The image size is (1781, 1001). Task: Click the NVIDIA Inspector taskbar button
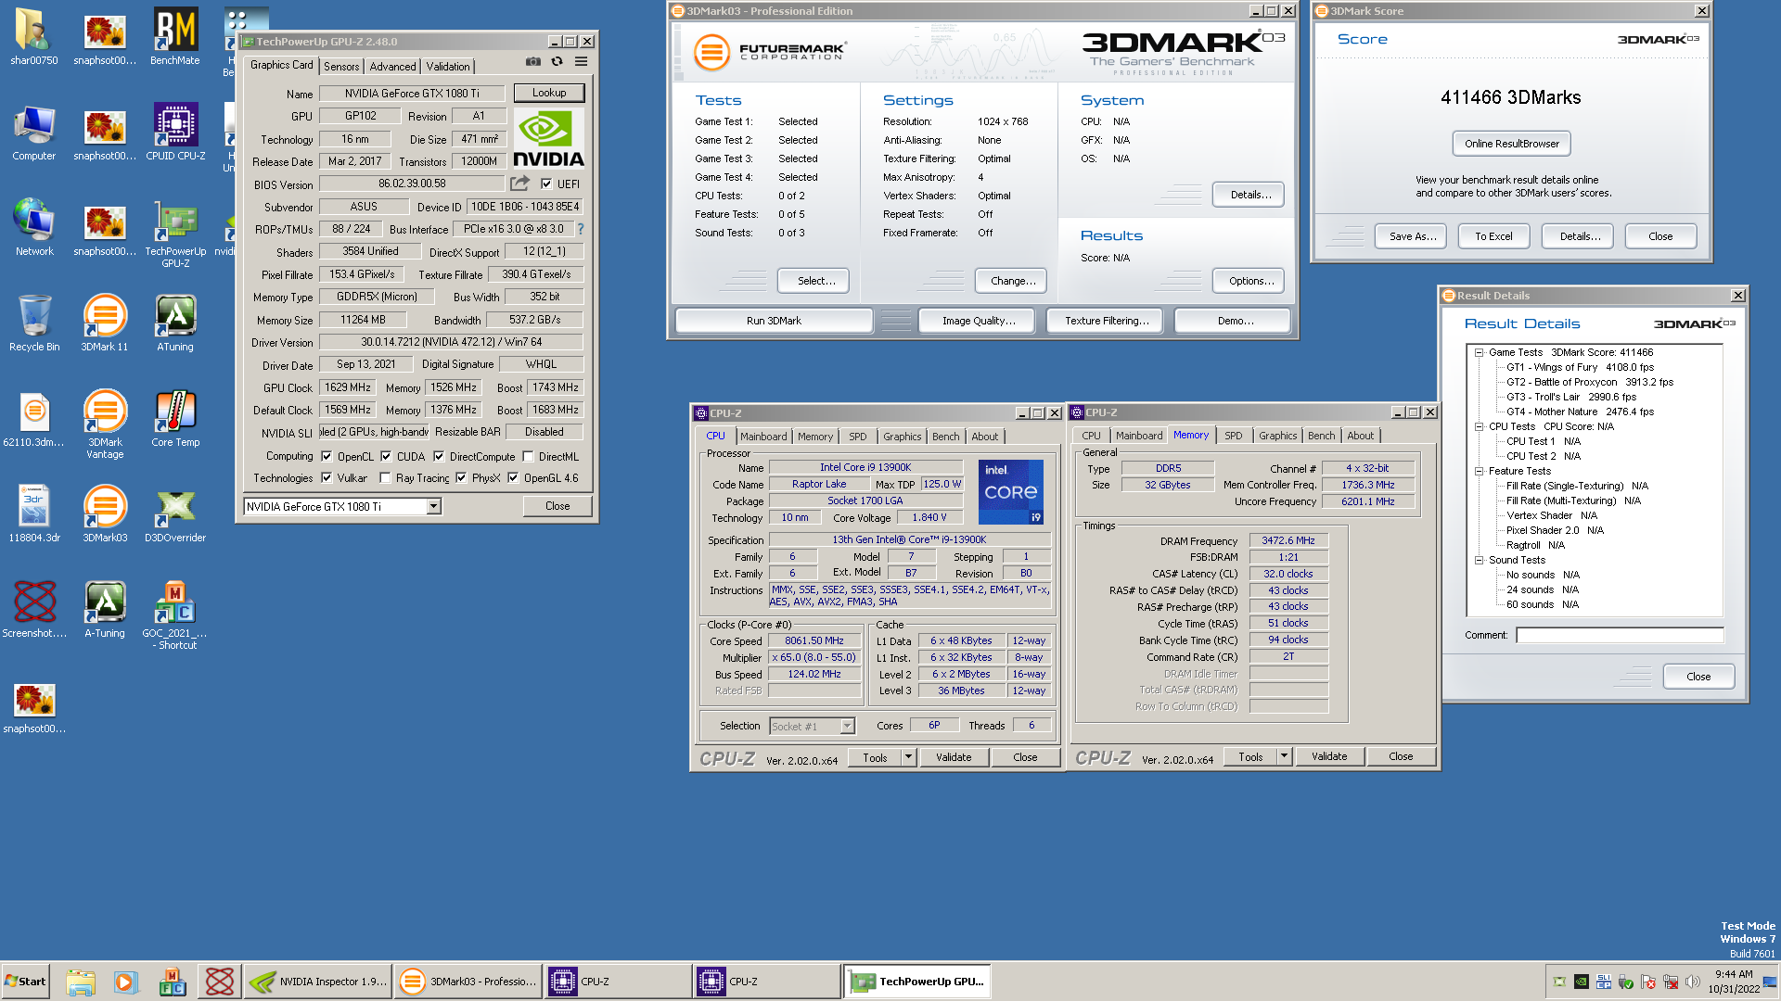pyautogui.click(x=317, y=982)
